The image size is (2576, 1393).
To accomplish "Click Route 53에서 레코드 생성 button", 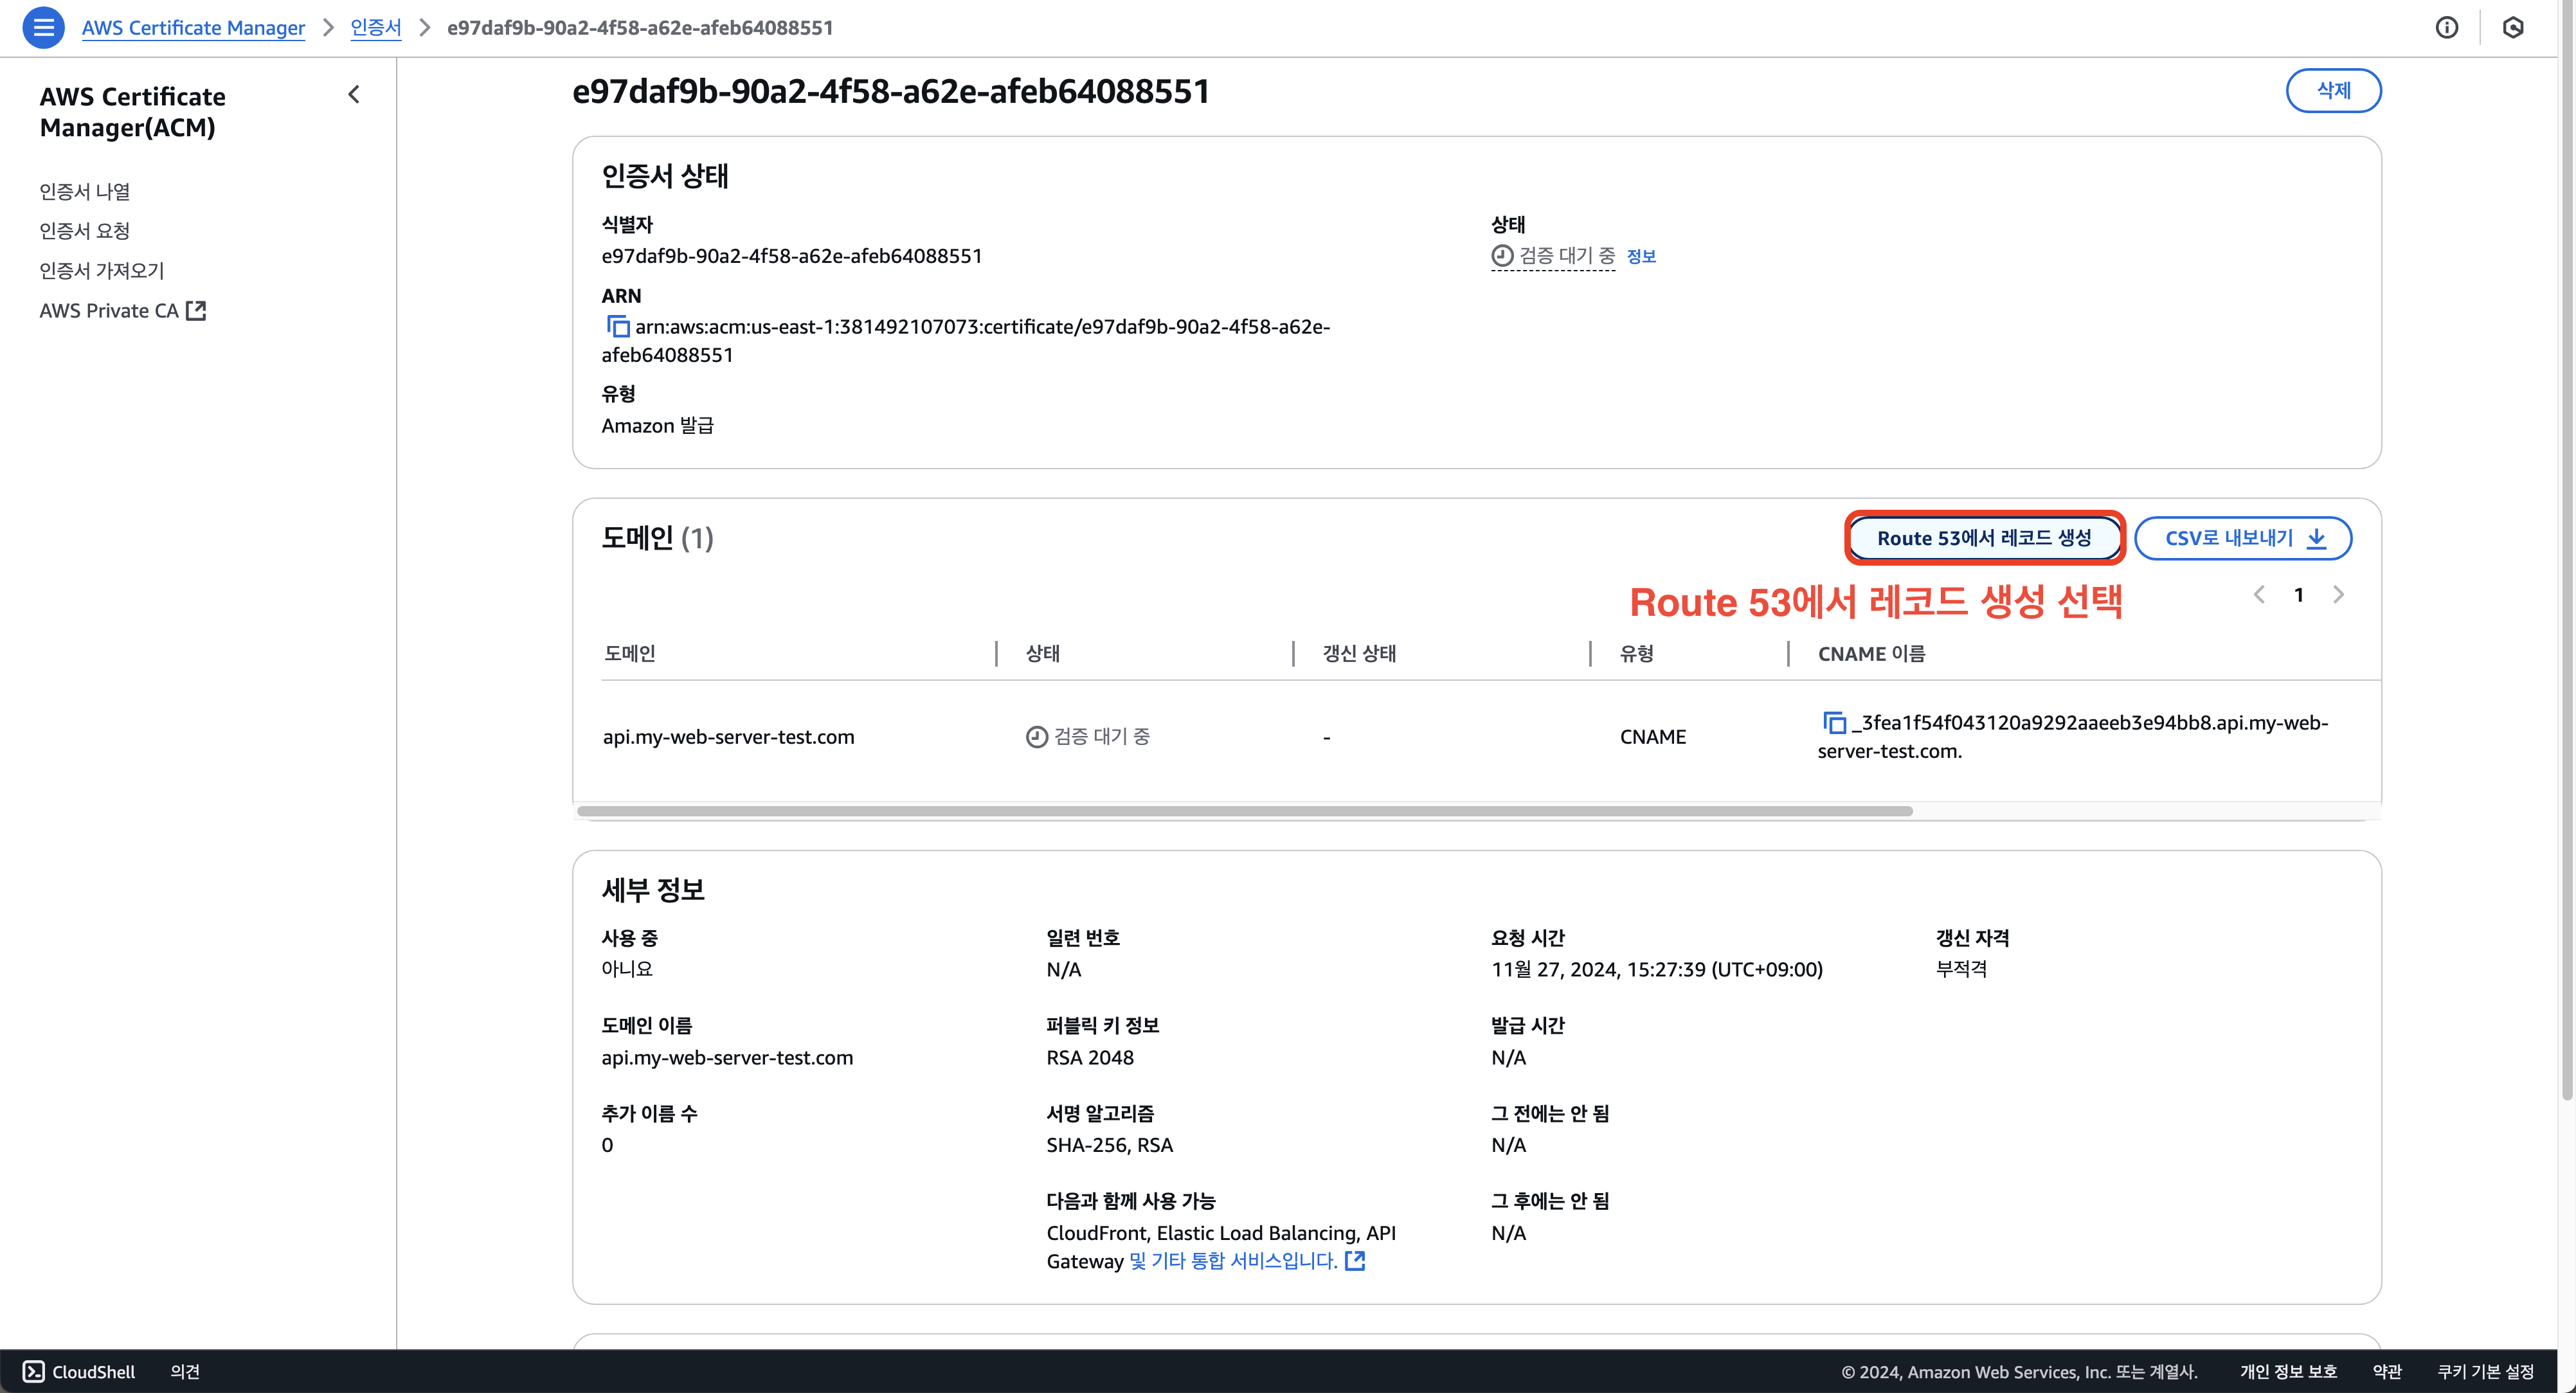I will (1984, 538).
